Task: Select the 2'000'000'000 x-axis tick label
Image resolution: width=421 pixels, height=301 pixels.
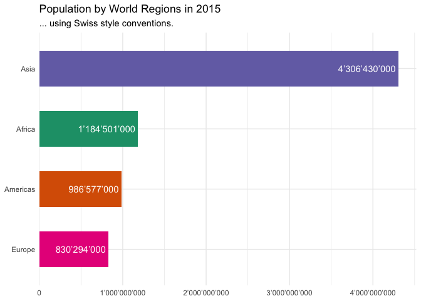Action: (x=206, y=292)
